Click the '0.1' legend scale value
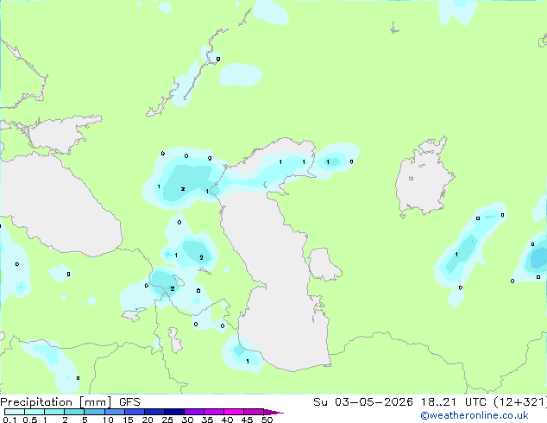The height and width of the screenshot is (423, 547). tap(9, 420)
